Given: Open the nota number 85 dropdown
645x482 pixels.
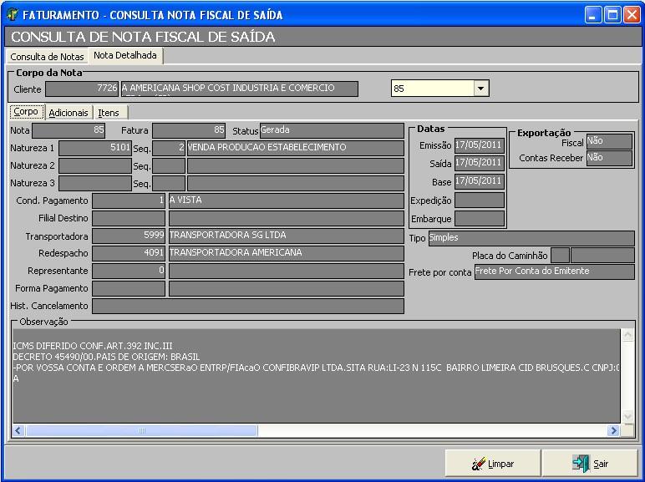Looking at the screenshot, I should [480, 89].
